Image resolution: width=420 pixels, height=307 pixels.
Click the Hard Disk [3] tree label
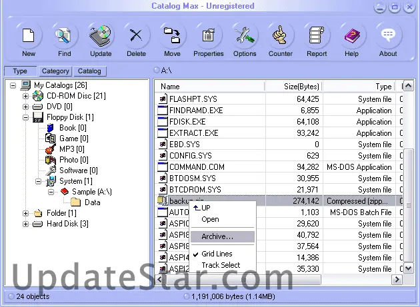[x=67, y=224]
